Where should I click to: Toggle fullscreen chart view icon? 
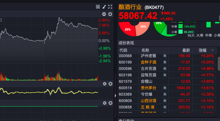click(110, 7)
